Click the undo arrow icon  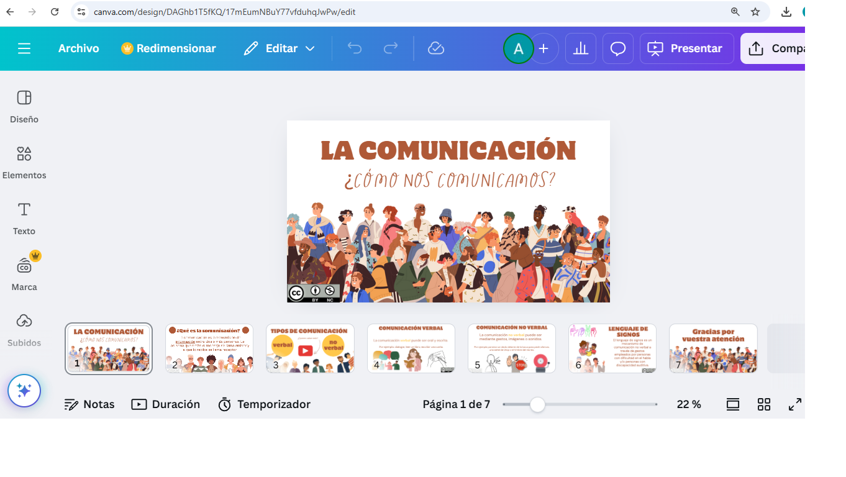[x=355, y=48]
